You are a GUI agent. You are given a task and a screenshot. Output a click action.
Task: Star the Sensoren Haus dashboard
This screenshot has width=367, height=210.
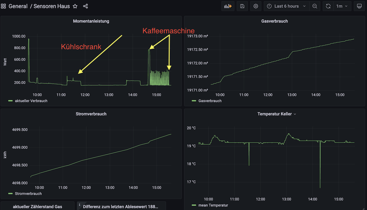(75, 6)
